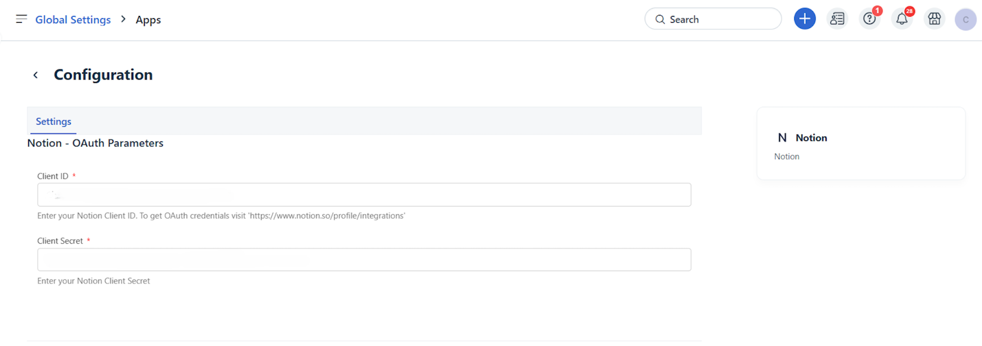
Task: Open the help question-mark icon
Action: (x=870, y=19)
